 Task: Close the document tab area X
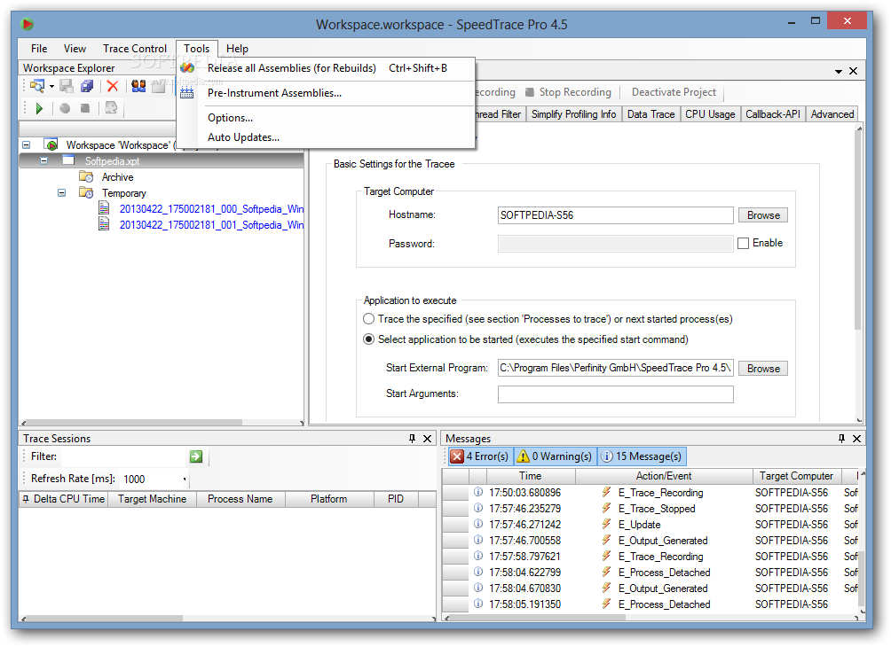(x=853, y=71)
